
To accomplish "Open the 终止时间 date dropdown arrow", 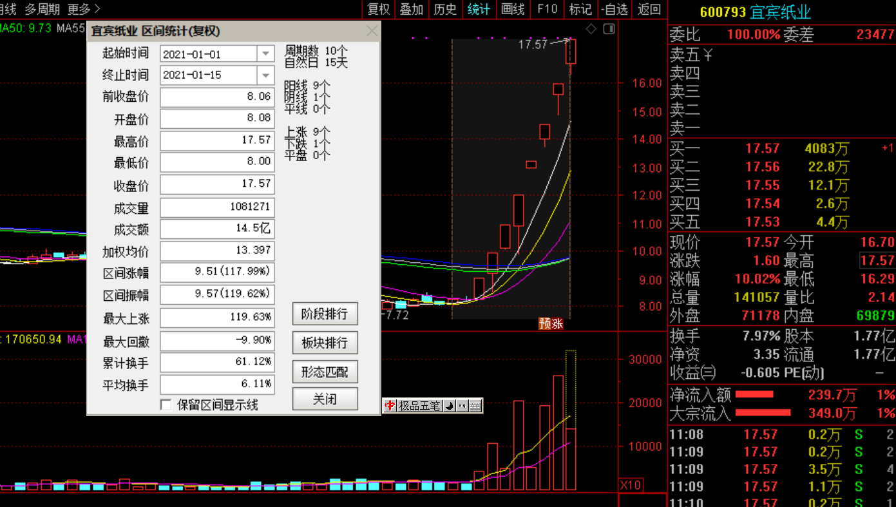I will click(x=266, y=75).
